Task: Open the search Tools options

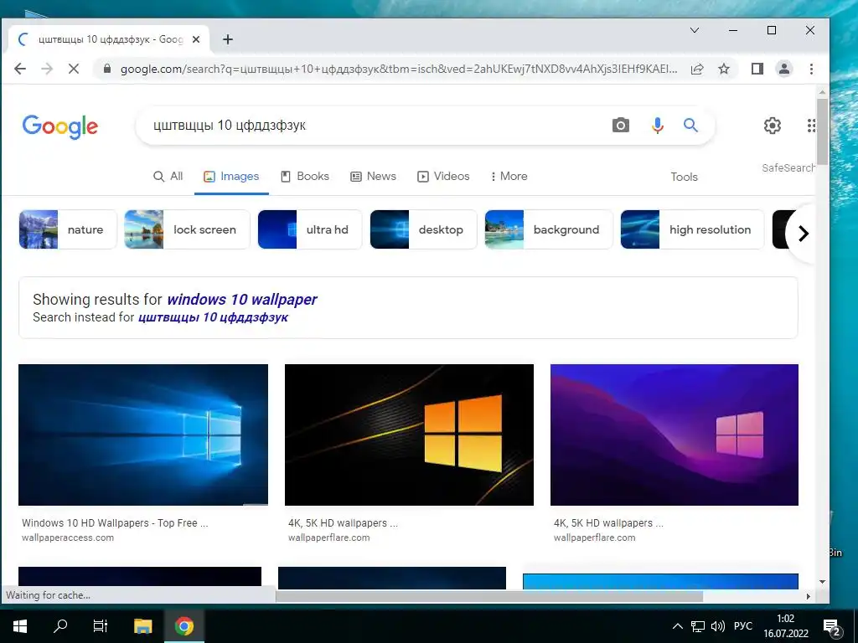Action: coord(684,177)
